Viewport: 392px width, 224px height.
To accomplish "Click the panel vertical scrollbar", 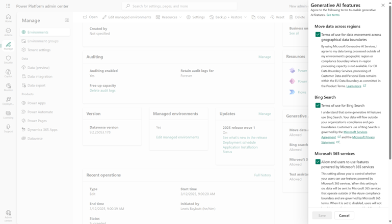I will point(390,82).
